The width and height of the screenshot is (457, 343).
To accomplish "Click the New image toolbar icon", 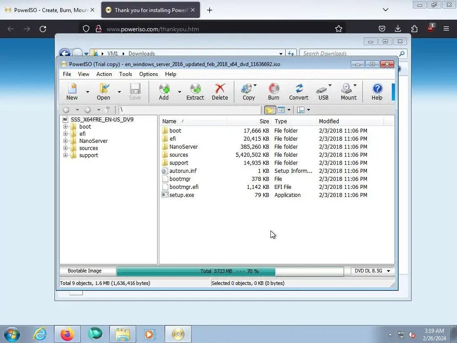I will pyautogui.click(x=72, y=89).
